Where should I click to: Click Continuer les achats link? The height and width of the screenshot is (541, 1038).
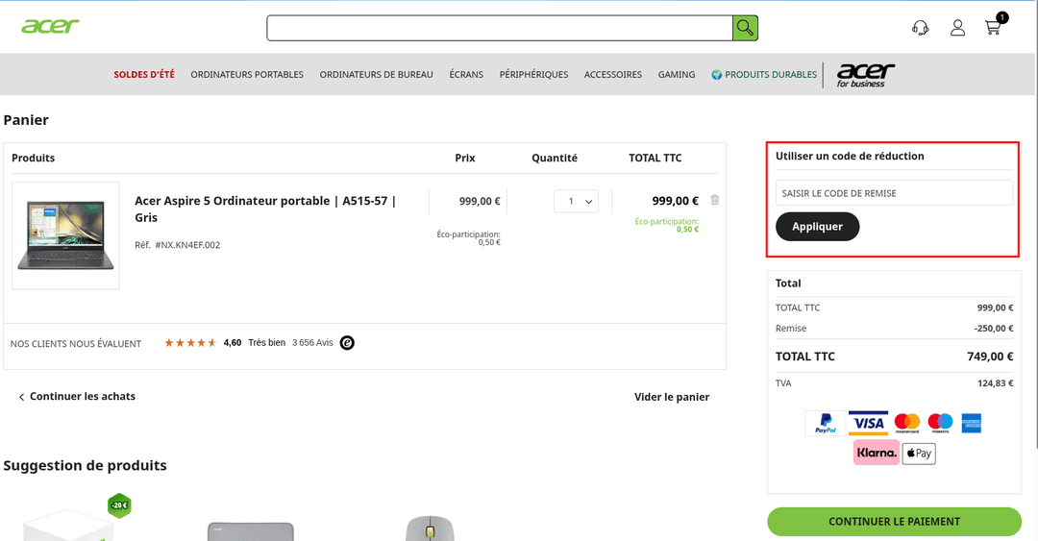[x=77, y=396]
